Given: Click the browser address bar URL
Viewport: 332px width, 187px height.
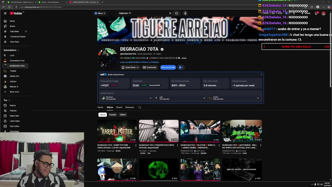Looking at the screenshot, I should 40,7.
